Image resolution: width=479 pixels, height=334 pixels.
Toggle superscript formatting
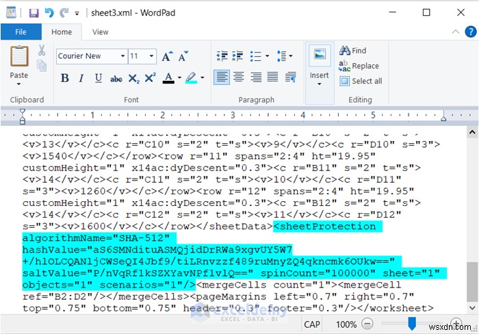coord(150,77)
